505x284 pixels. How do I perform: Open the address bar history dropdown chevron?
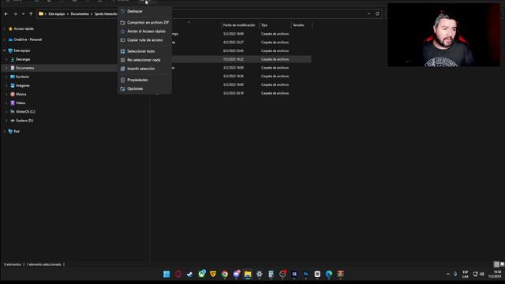point(368,14)
